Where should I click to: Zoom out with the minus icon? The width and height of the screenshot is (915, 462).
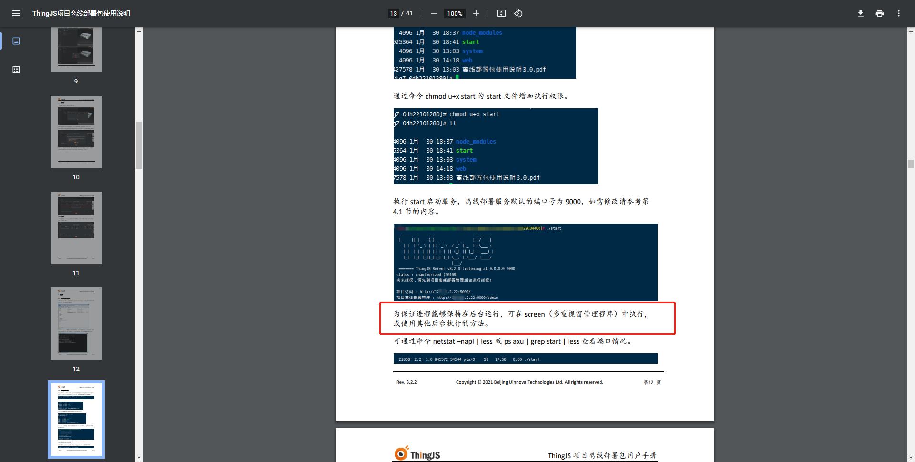pyautogui.click(x=434, y=13)
